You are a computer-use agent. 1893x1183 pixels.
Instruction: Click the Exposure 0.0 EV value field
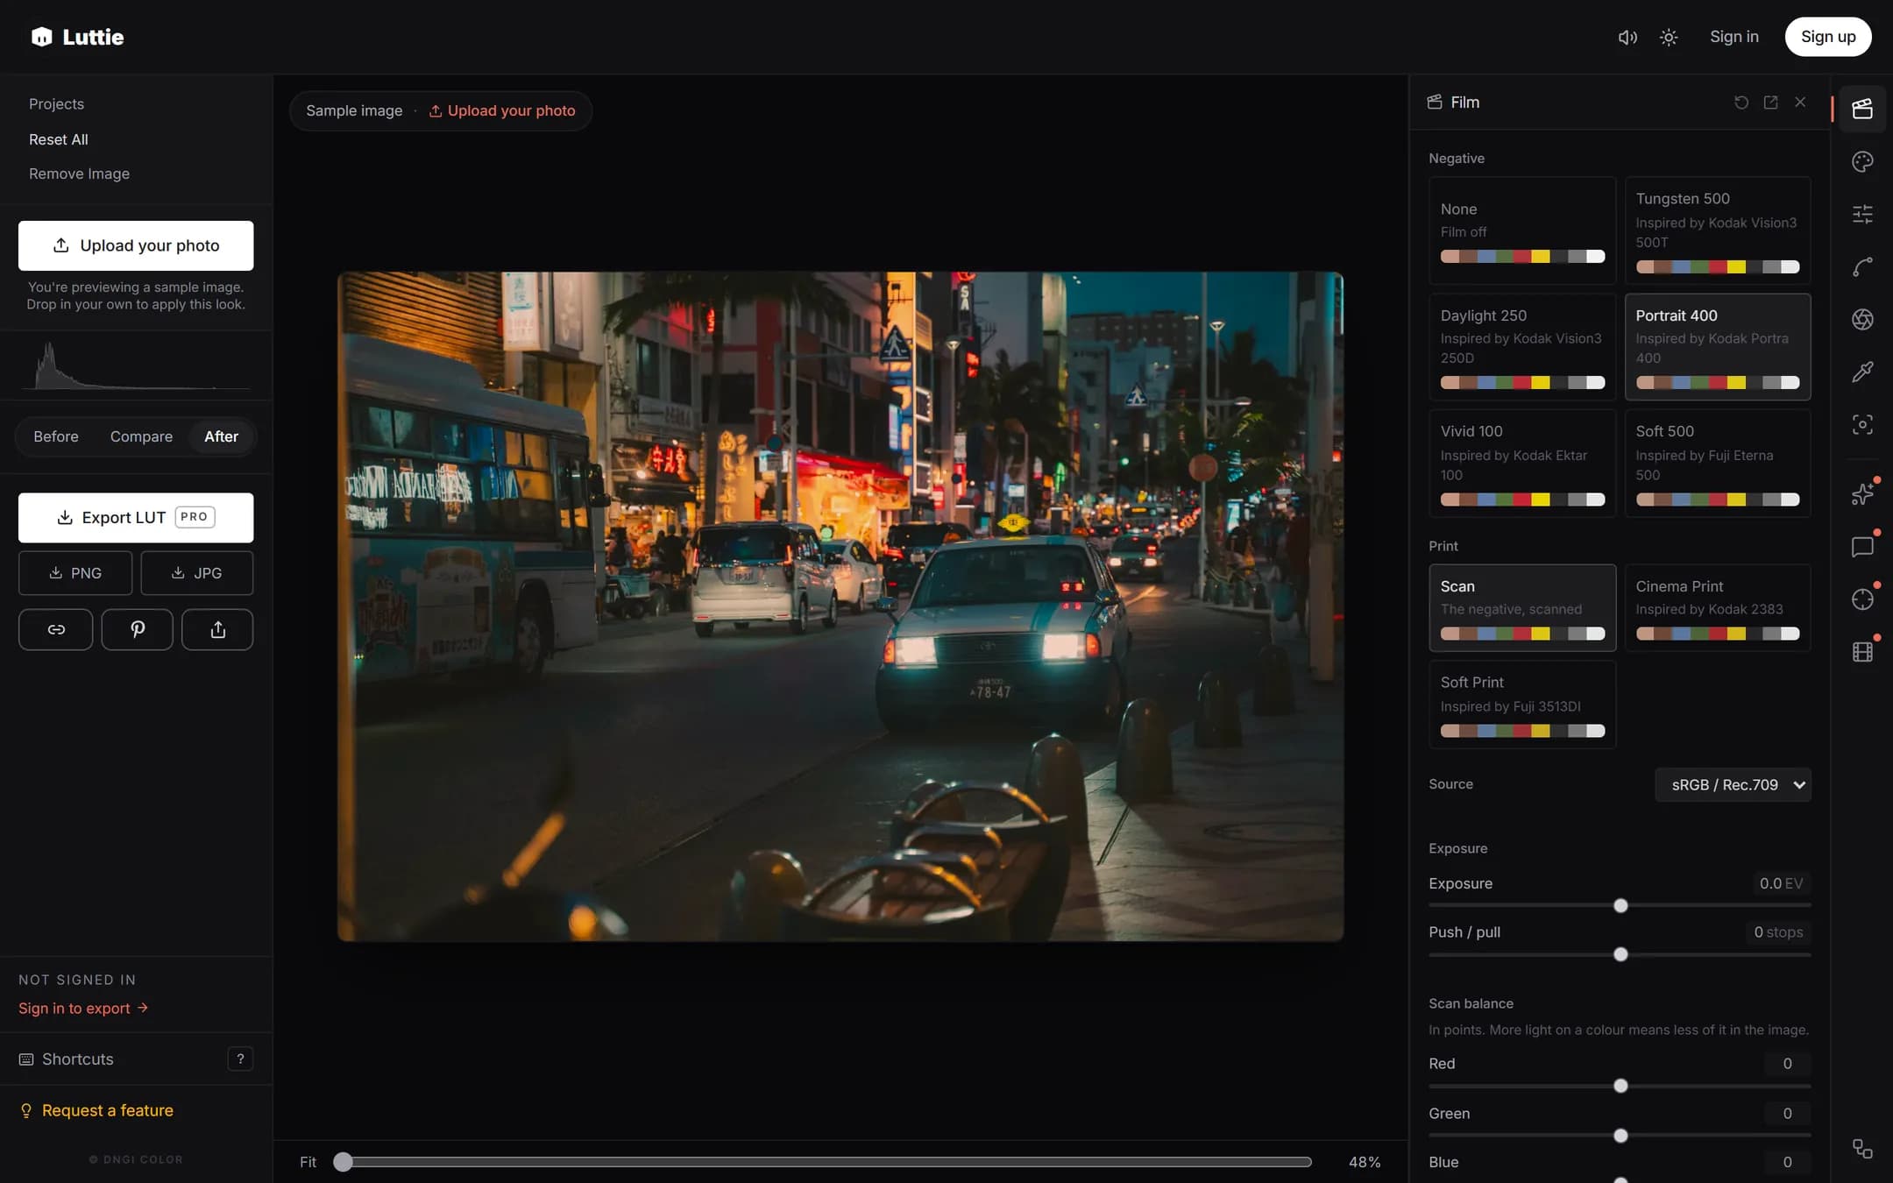click(x=1779, y=883)
